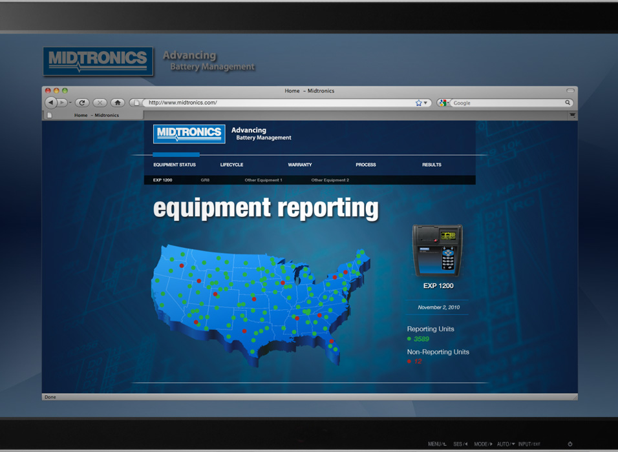
Task: Click the browser Forward arrow button
Action: tap(62, 103)
